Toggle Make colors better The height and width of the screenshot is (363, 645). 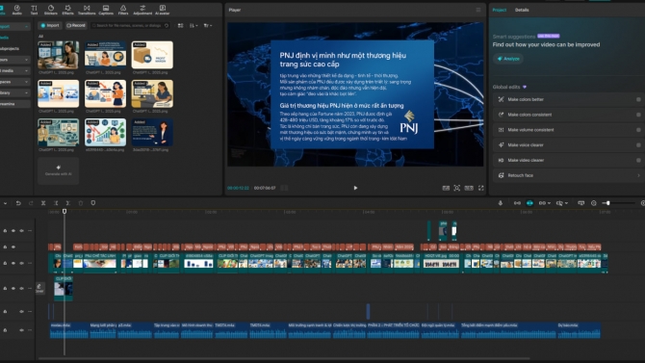pos(638,99)
